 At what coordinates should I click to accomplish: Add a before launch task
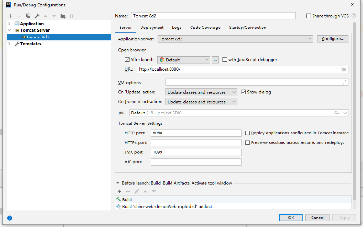pos(119,191)
